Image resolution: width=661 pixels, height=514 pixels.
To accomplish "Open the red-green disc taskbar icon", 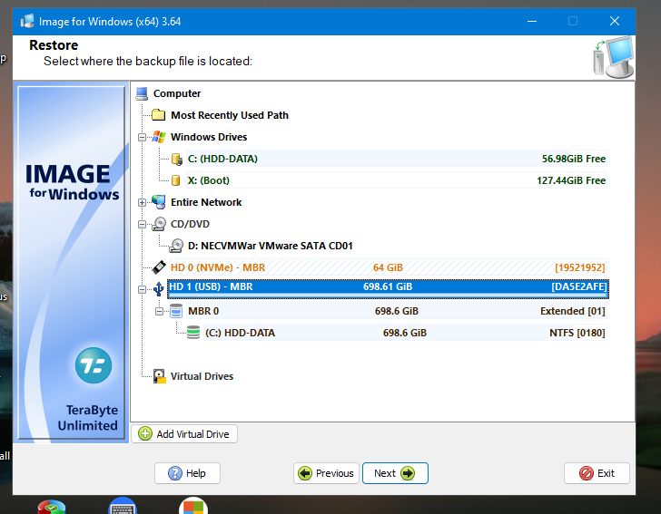I will click(52, 507).
